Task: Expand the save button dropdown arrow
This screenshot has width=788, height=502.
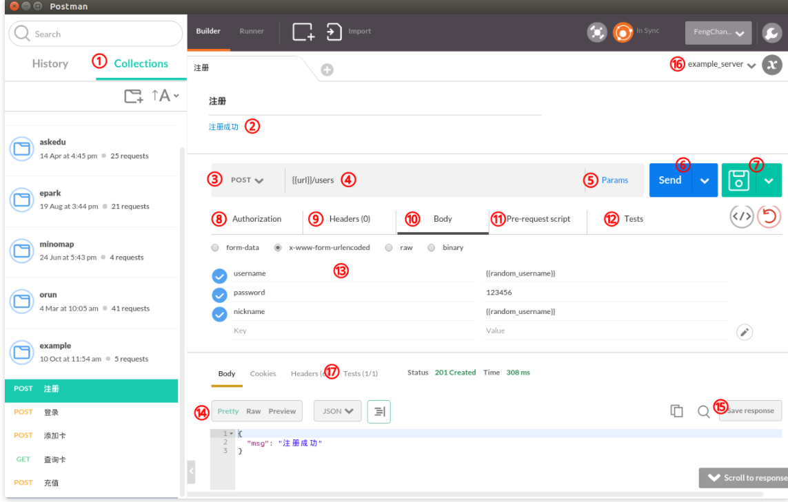Action: (x=769, y=180)
